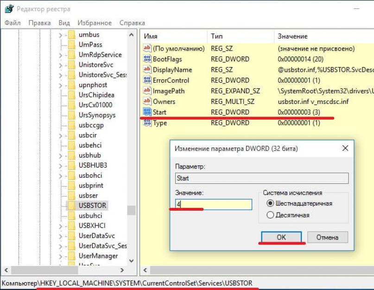Image resolution: width=374 pixels, height=290 pixels.
Task: Open the Файл menu
Action: click(x=13, y=23)
